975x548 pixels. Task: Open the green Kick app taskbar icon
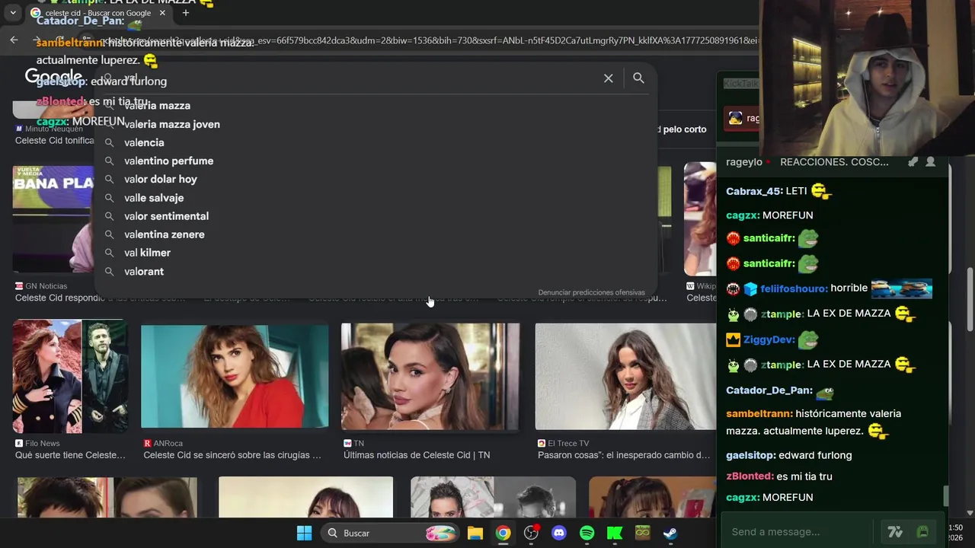(x=615, y=533)
